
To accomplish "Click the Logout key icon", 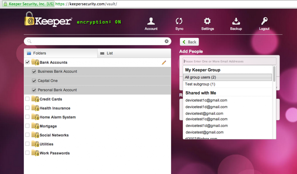I will tap(264, 21).
